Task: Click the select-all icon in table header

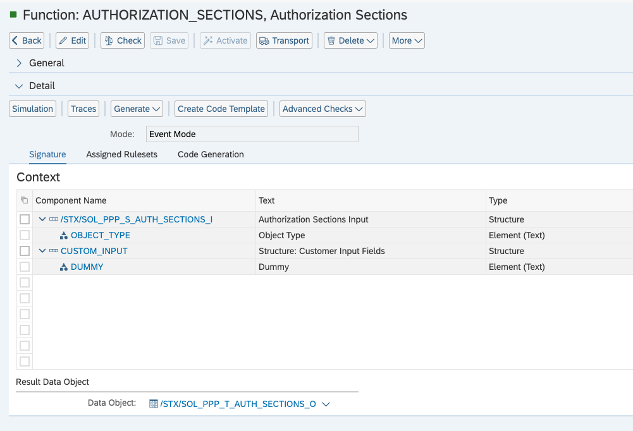Action: pos(25,200)
